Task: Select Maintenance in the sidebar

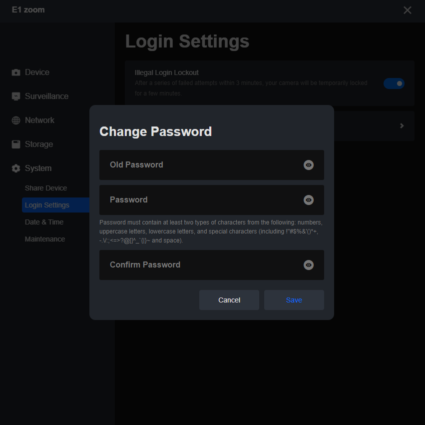Action: click(45, 239)
